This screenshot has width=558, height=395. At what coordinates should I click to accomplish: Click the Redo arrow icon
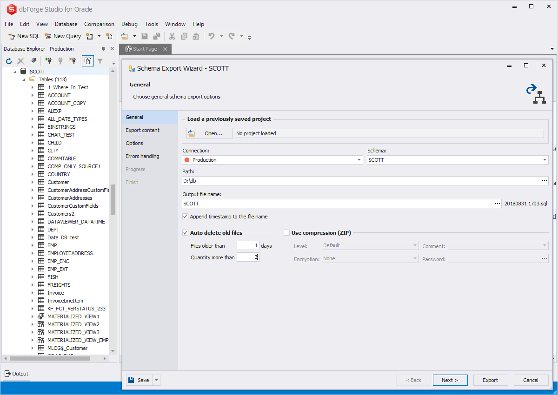[x=232, y=36]
